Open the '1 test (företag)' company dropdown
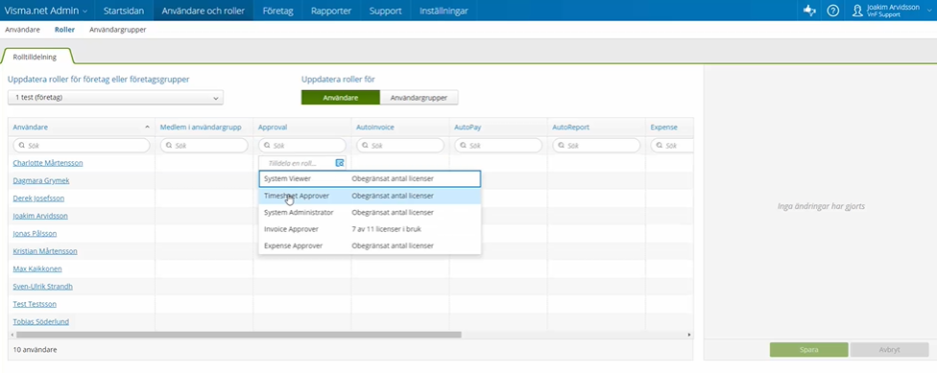The image size is (937, 373). click(x=115, y=97)
